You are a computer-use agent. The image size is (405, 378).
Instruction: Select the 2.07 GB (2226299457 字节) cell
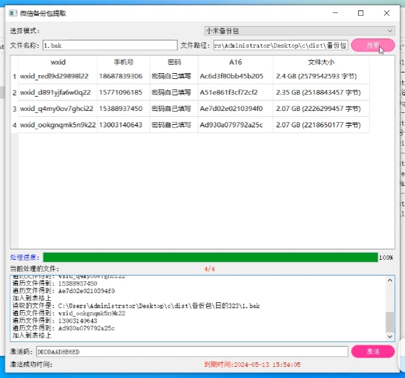(x=321, y=108)
